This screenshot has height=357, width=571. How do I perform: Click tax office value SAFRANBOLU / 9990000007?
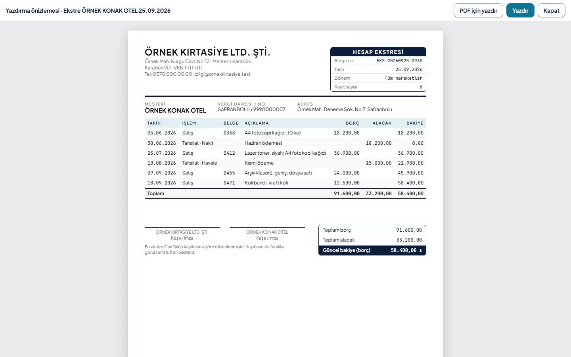tap(251, 109)
